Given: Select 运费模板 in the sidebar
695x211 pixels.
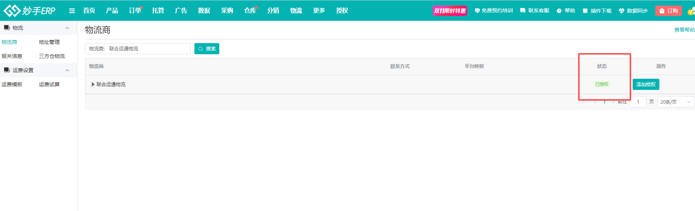Looking at the screenshot, I should (x=12, y=84).
